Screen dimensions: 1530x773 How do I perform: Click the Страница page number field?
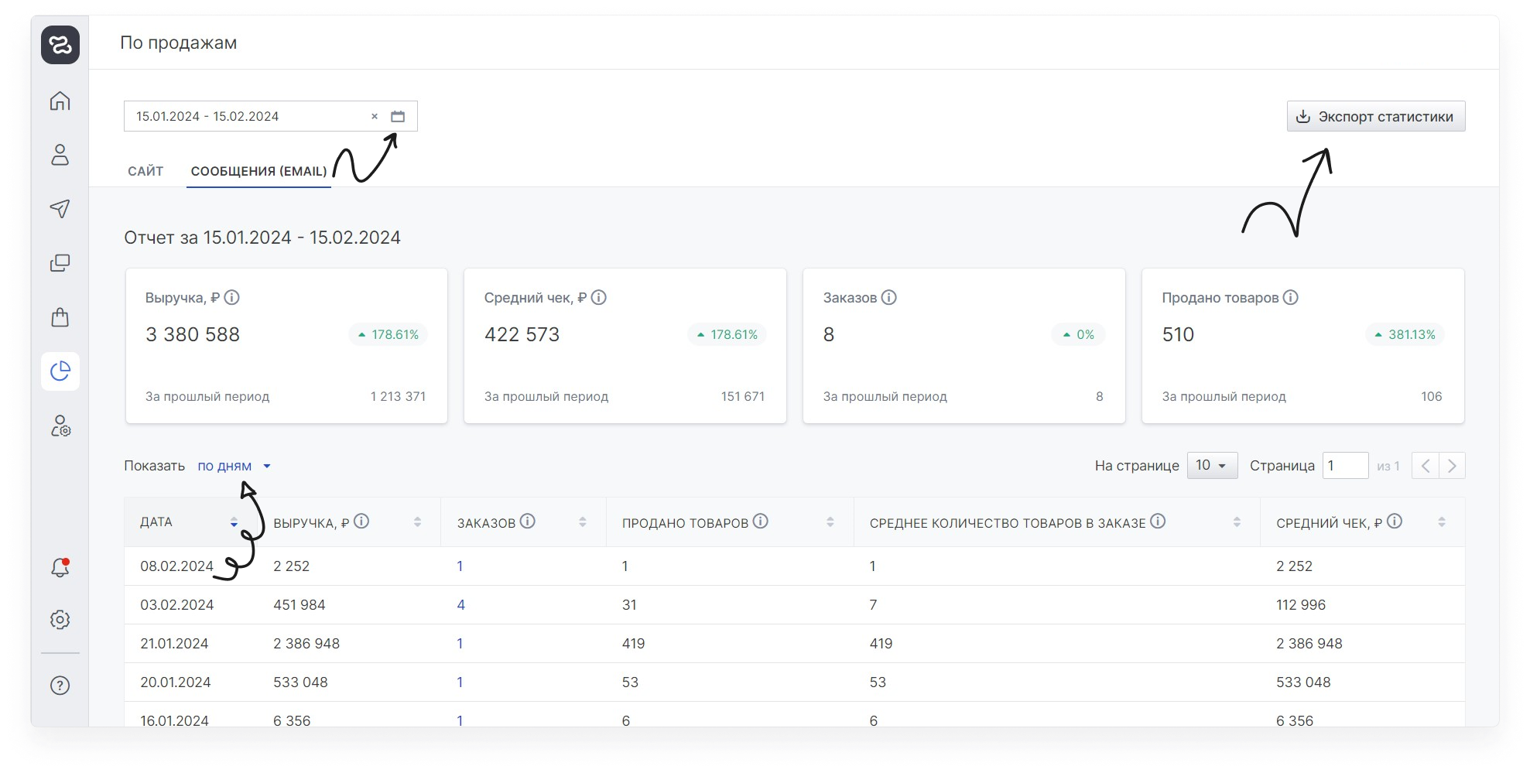tap(1345, 466)
